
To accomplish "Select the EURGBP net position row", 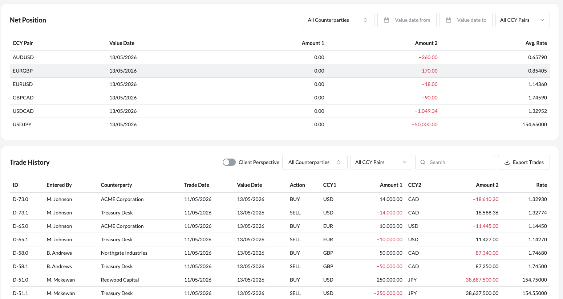I will pyautogui.click(x=280, y=71).
